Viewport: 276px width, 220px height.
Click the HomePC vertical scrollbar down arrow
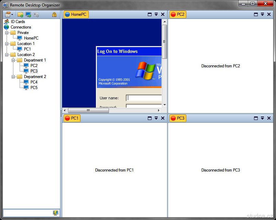click(165, 105)
